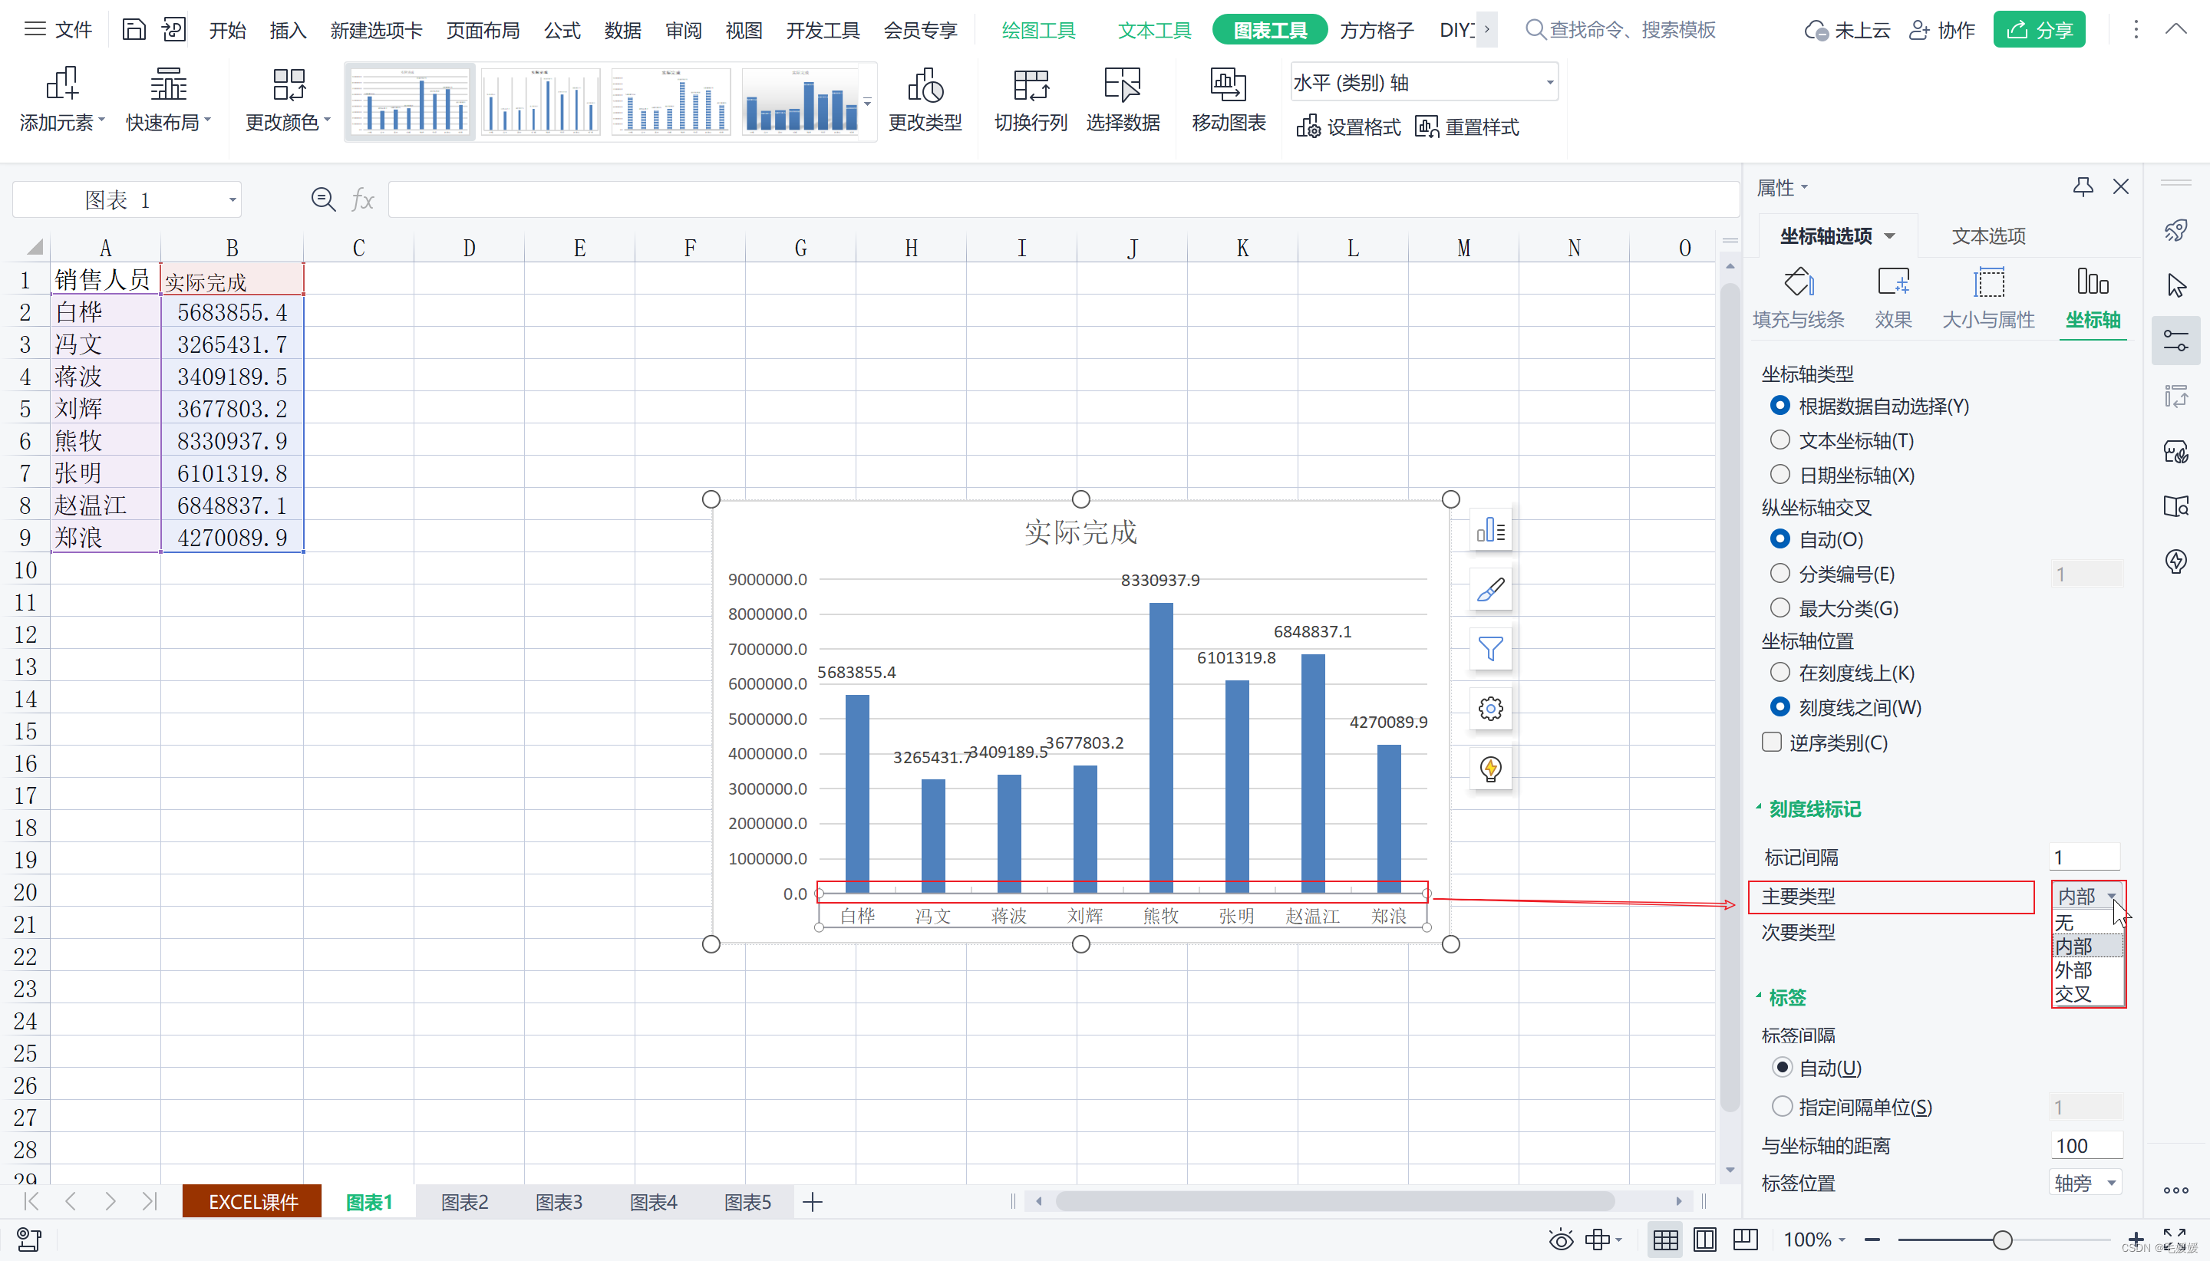Switch to page layout view icon
Viewport: 2210px width, 1261px height.
point(1704,1240)
